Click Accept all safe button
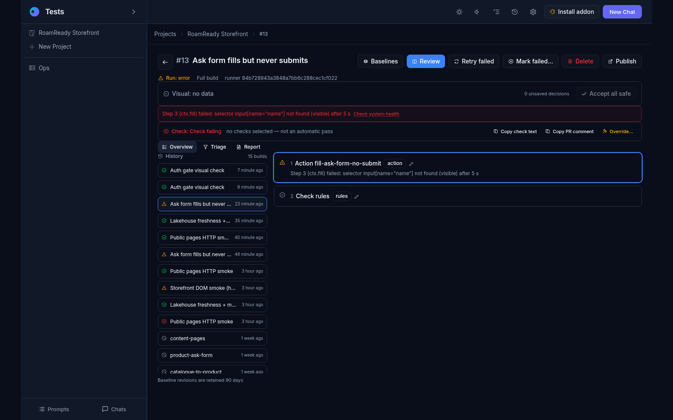The image size is (673, 420). [x=606, y=94]
